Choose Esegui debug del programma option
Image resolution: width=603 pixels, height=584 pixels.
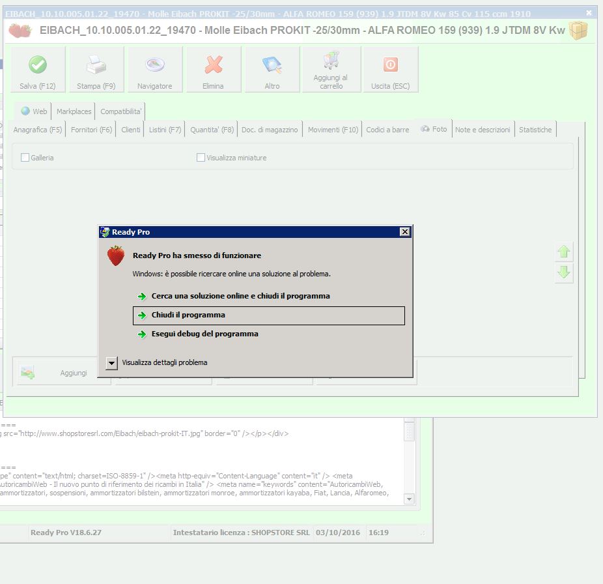269,334
